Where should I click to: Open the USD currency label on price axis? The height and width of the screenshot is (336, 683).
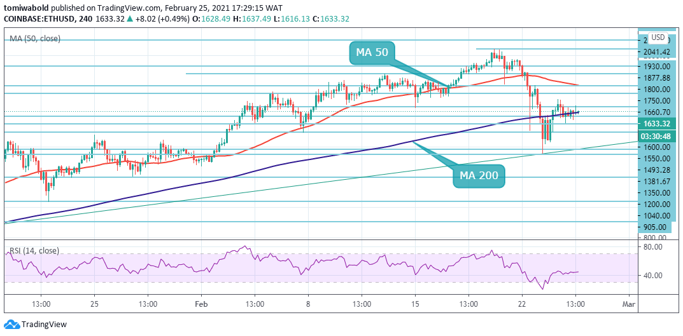(658, 37)
